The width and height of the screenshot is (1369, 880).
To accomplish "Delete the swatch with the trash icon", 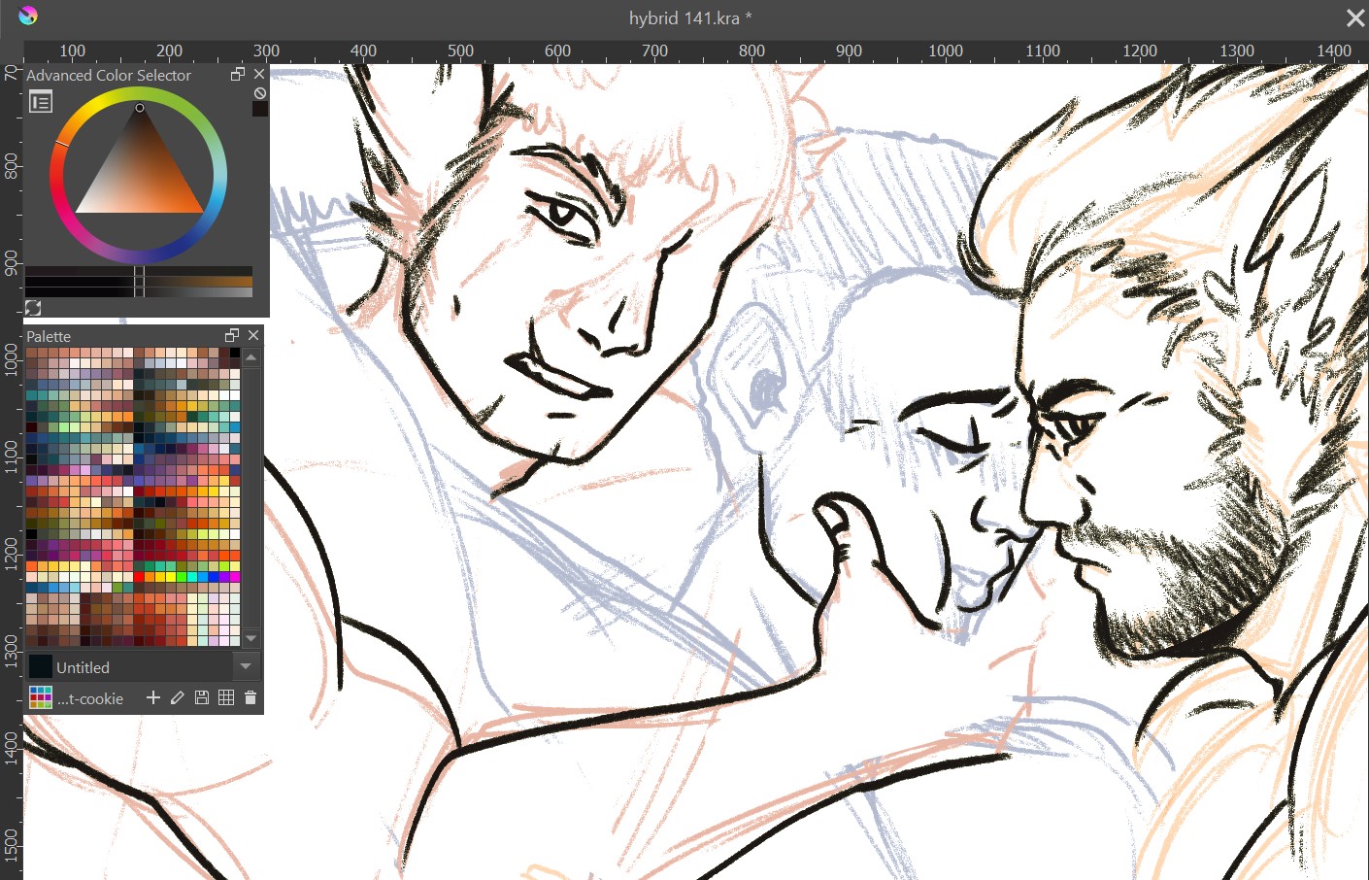I will click(250, 697).
